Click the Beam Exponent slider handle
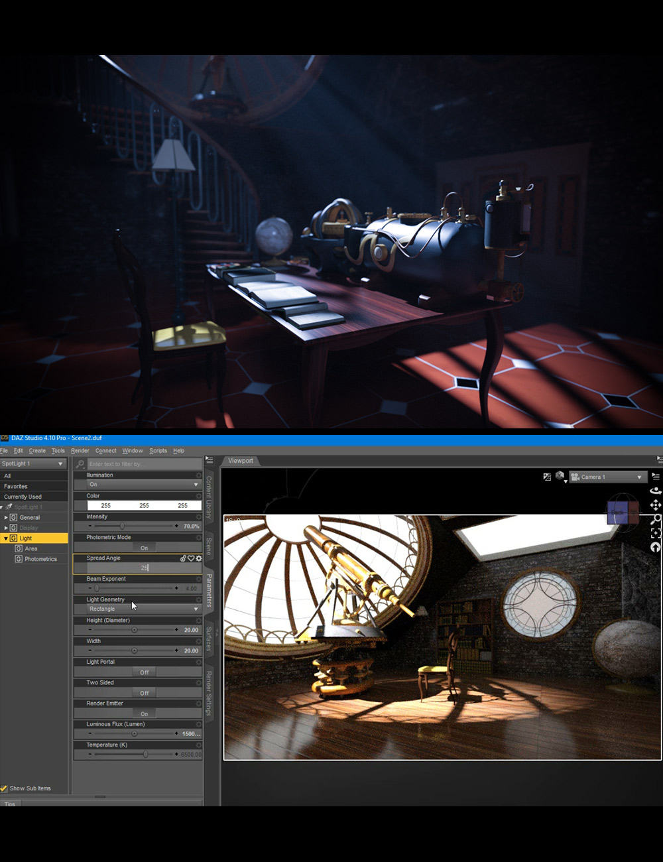 pyautogui.click(x=97, y=588)
